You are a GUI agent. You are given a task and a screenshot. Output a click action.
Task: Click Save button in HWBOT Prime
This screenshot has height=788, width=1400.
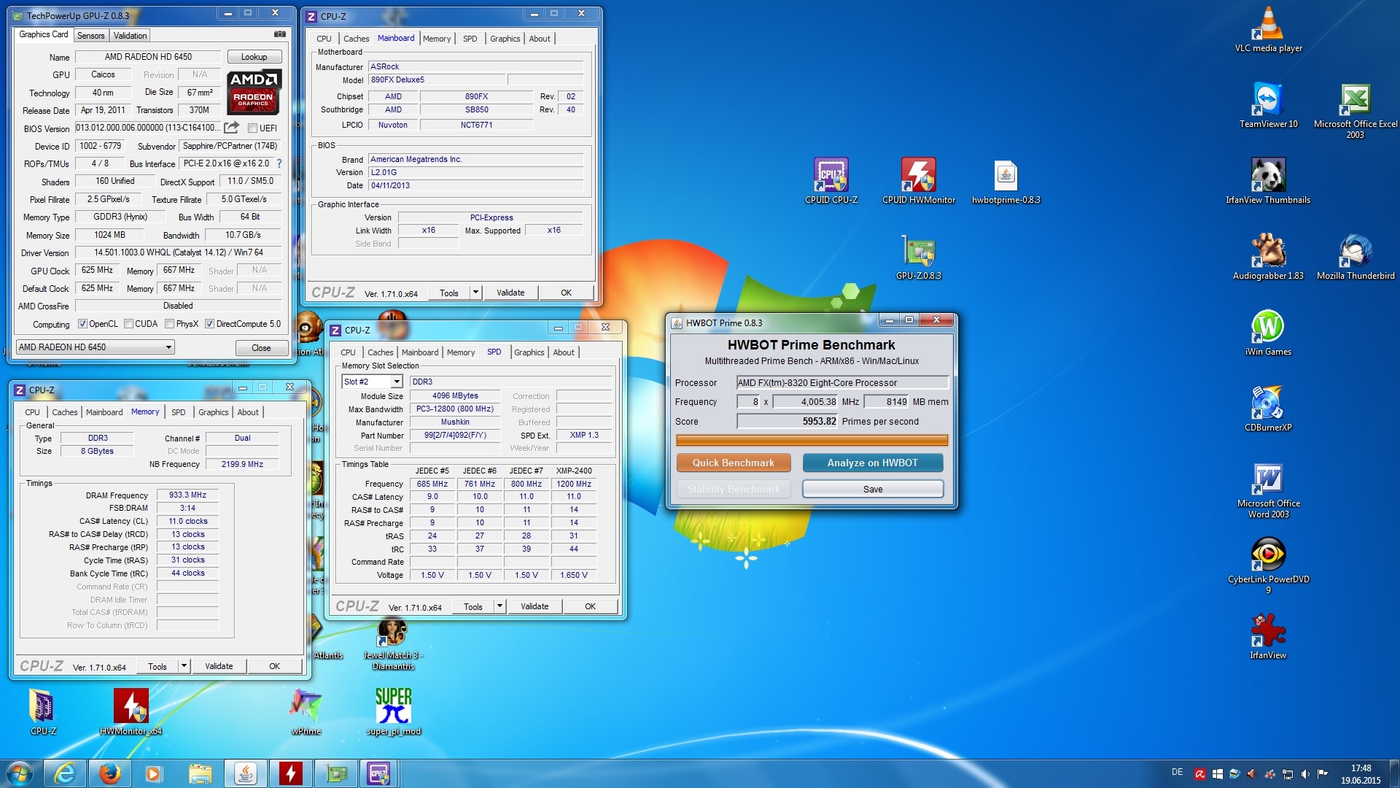pyautogui.click(x=873, y=489)
